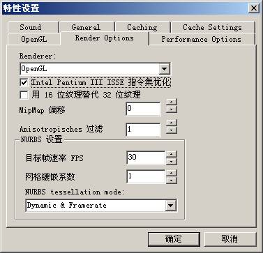This screenshot has width=263, height=253.
Task: Select the Caching tab
Action: pos(142,27)
